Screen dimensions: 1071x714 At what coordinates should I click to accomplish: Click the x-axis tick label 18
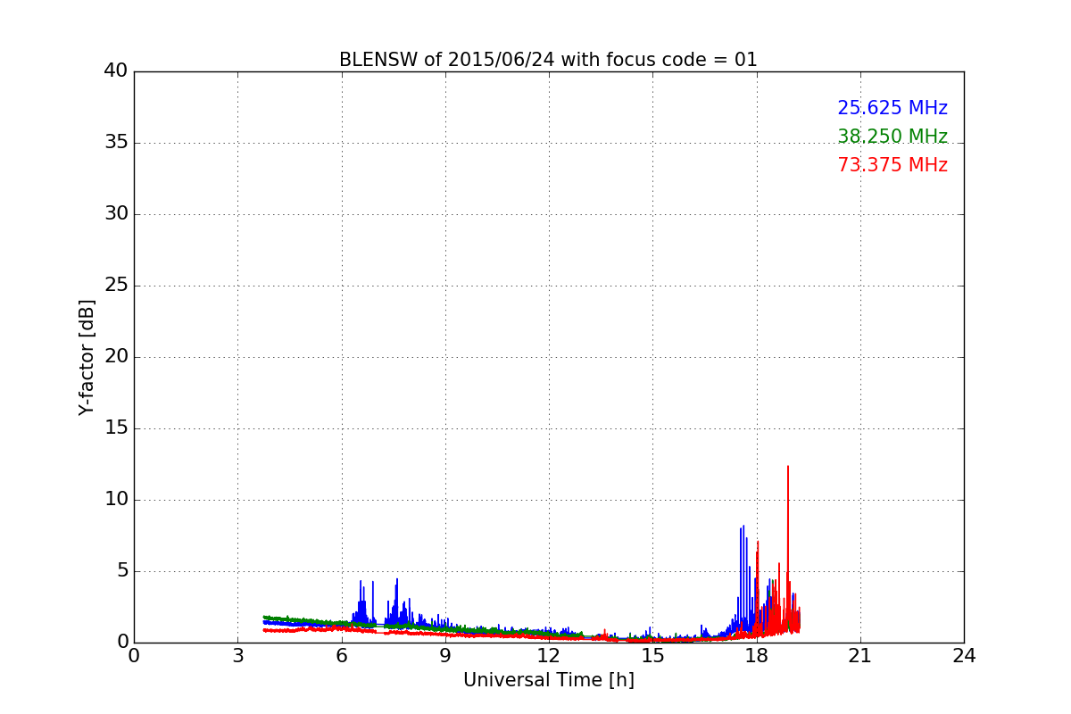coord(757,656)
